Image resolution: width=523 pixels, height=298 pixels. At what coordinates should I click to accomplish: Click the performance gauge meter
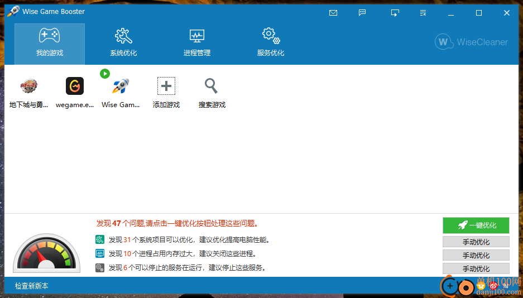click(47, 253)
